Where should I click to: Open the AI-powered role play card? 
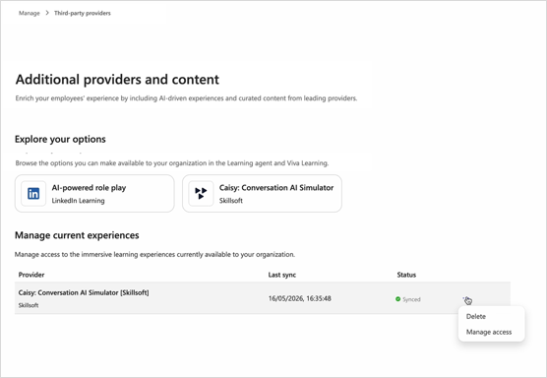94,193
